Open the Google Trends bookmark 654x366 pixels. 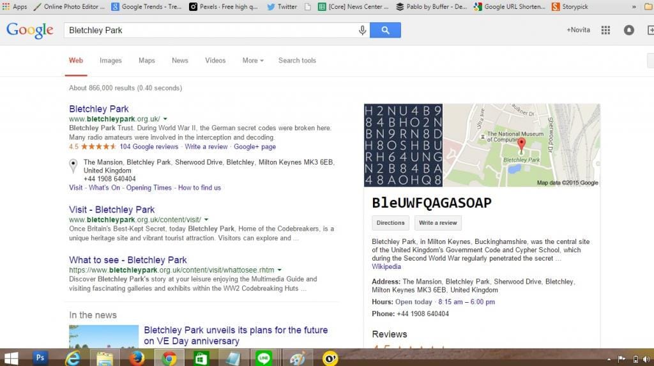click(146, 6)
